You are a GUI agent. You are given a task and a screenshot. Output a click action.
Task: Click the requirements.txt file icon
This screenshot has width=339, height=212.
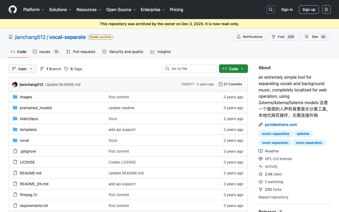15,206
